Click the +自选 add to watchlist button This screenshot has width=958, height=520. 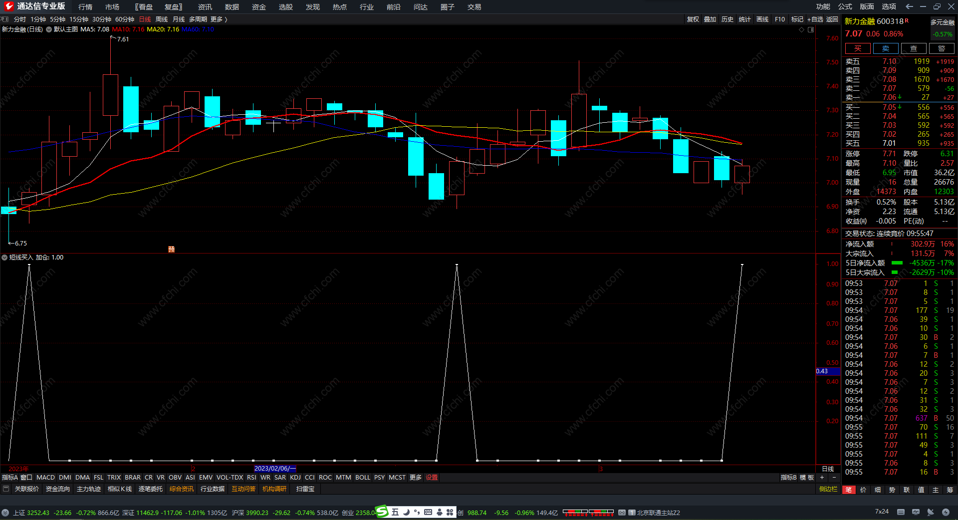pos(815,19)
